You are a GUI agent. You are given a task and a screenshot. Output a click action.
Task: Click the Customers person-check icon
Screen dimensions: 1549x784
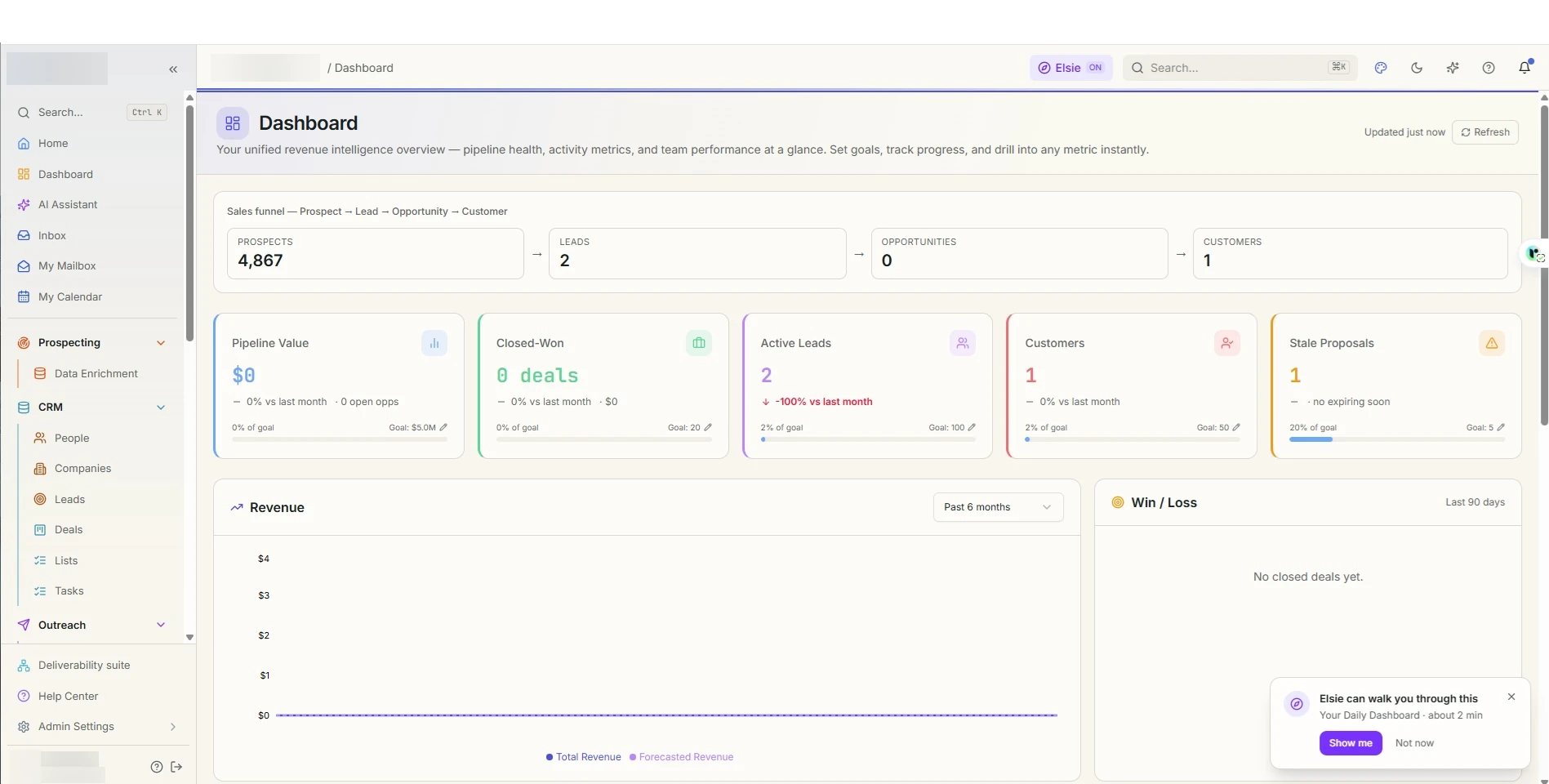click(x=1227, y=343)
